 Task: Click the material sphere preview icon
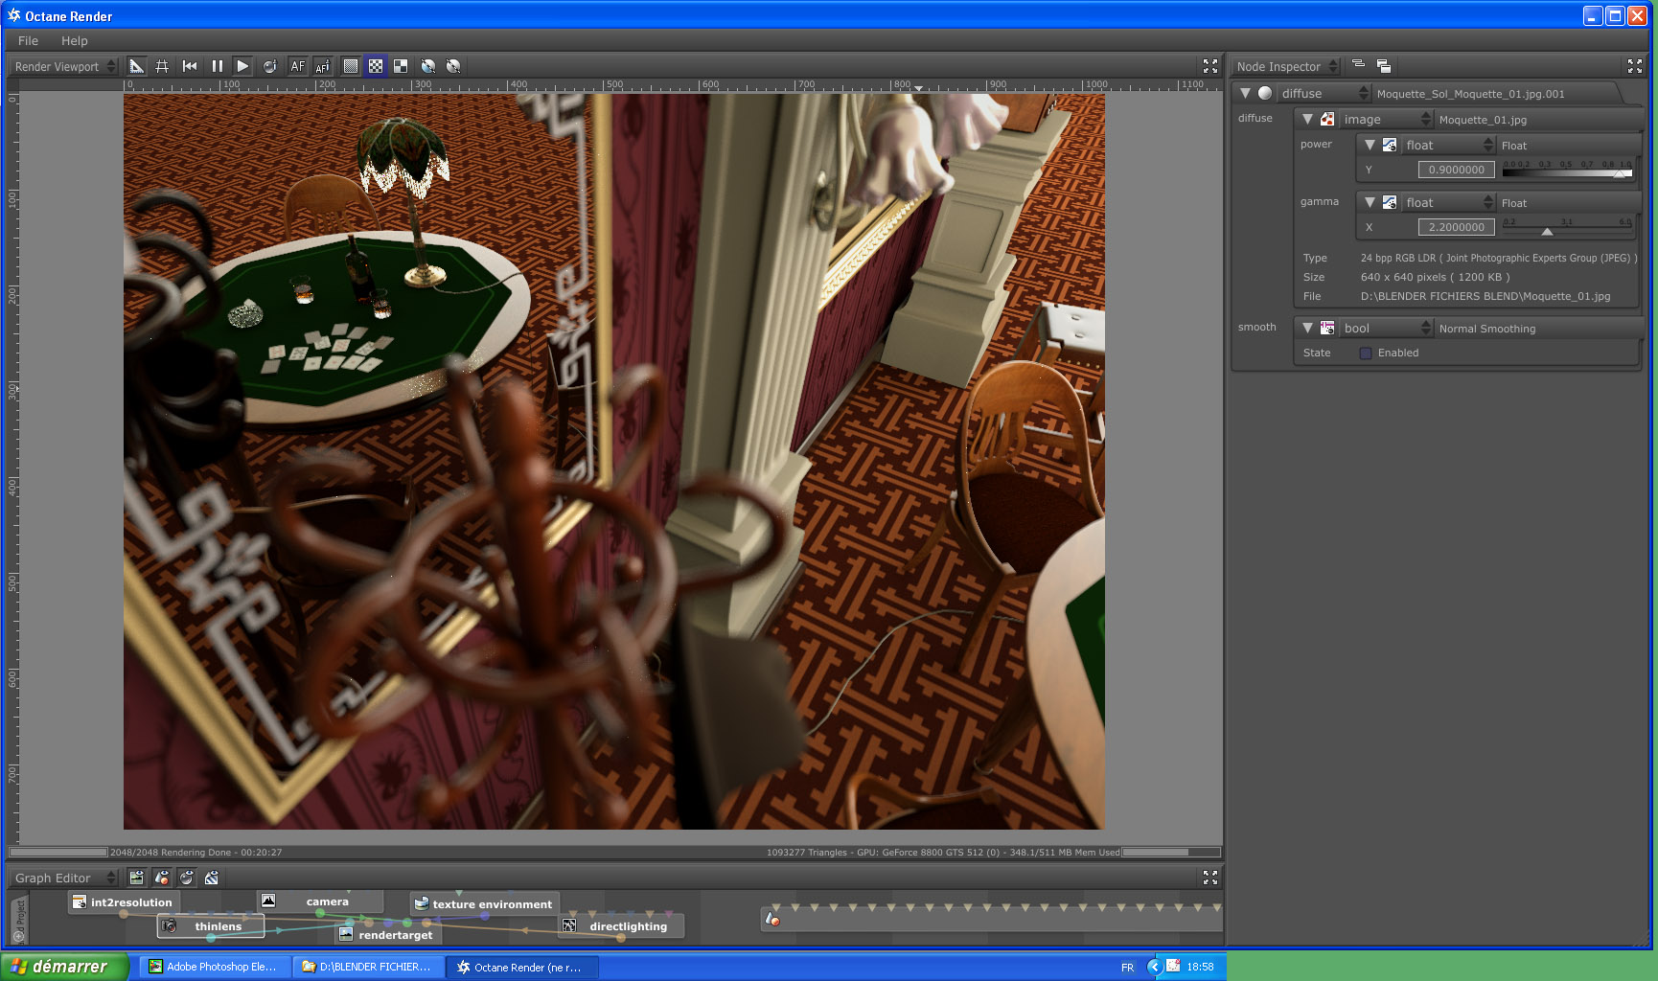[x=1265, y=93]
